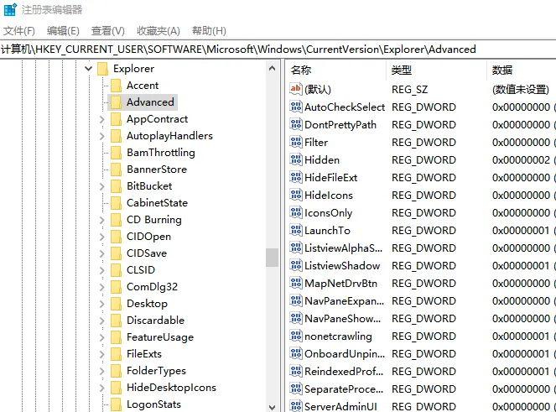Screen dimensions: 556x412
Task: Click the CabinetState folder icon
Action: [x=116, y=203]
